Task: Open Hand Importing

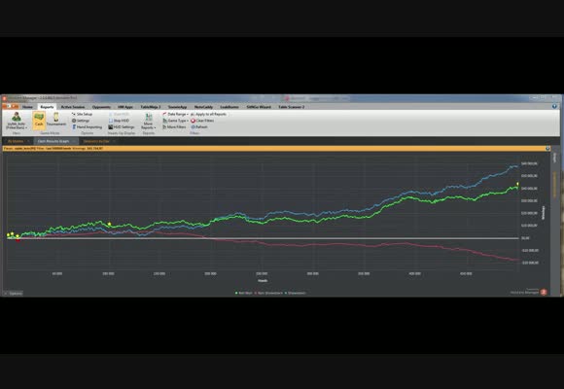Action: (88, 127)
